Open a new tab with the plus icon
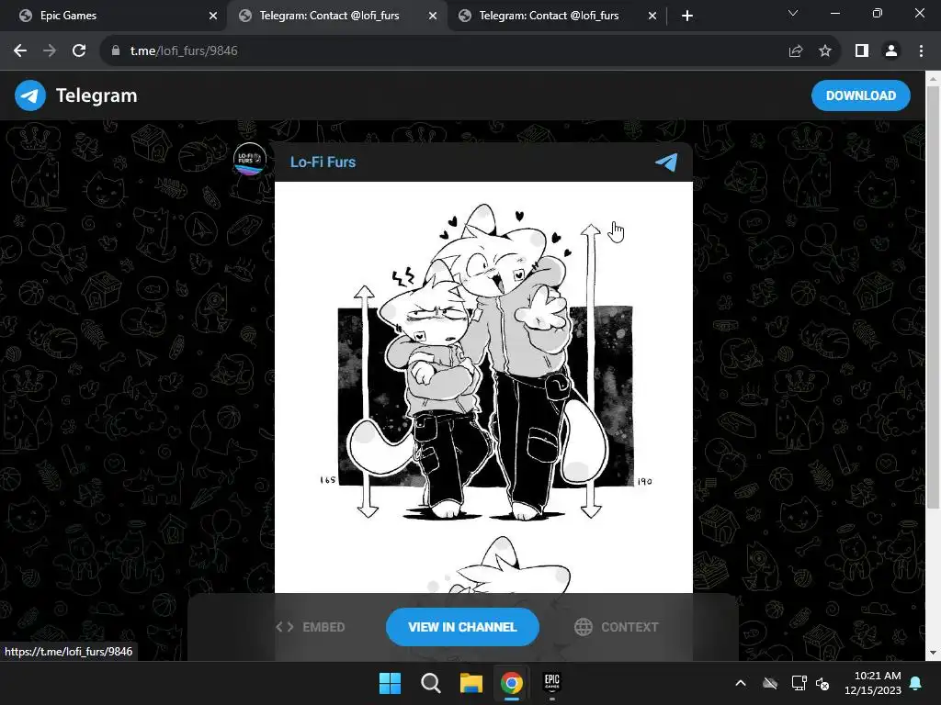 click(687, 16)
